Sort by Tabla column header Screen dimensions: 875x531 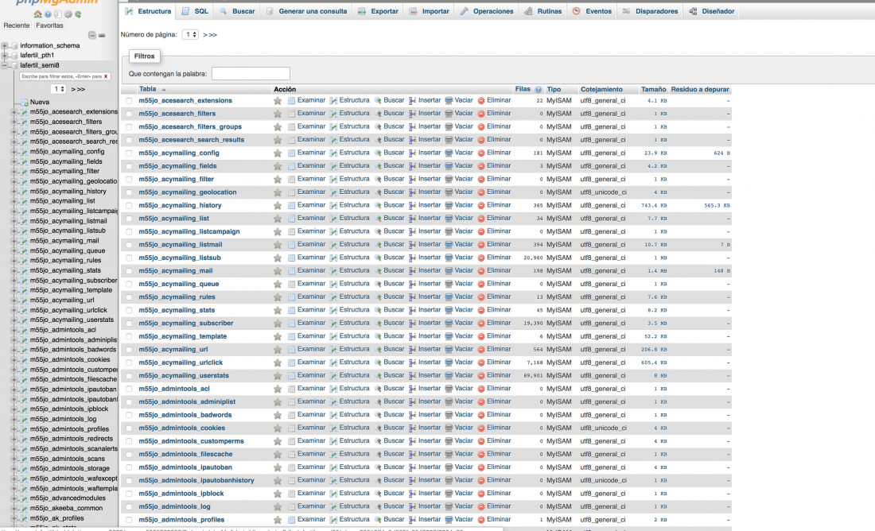pos(148,89)
